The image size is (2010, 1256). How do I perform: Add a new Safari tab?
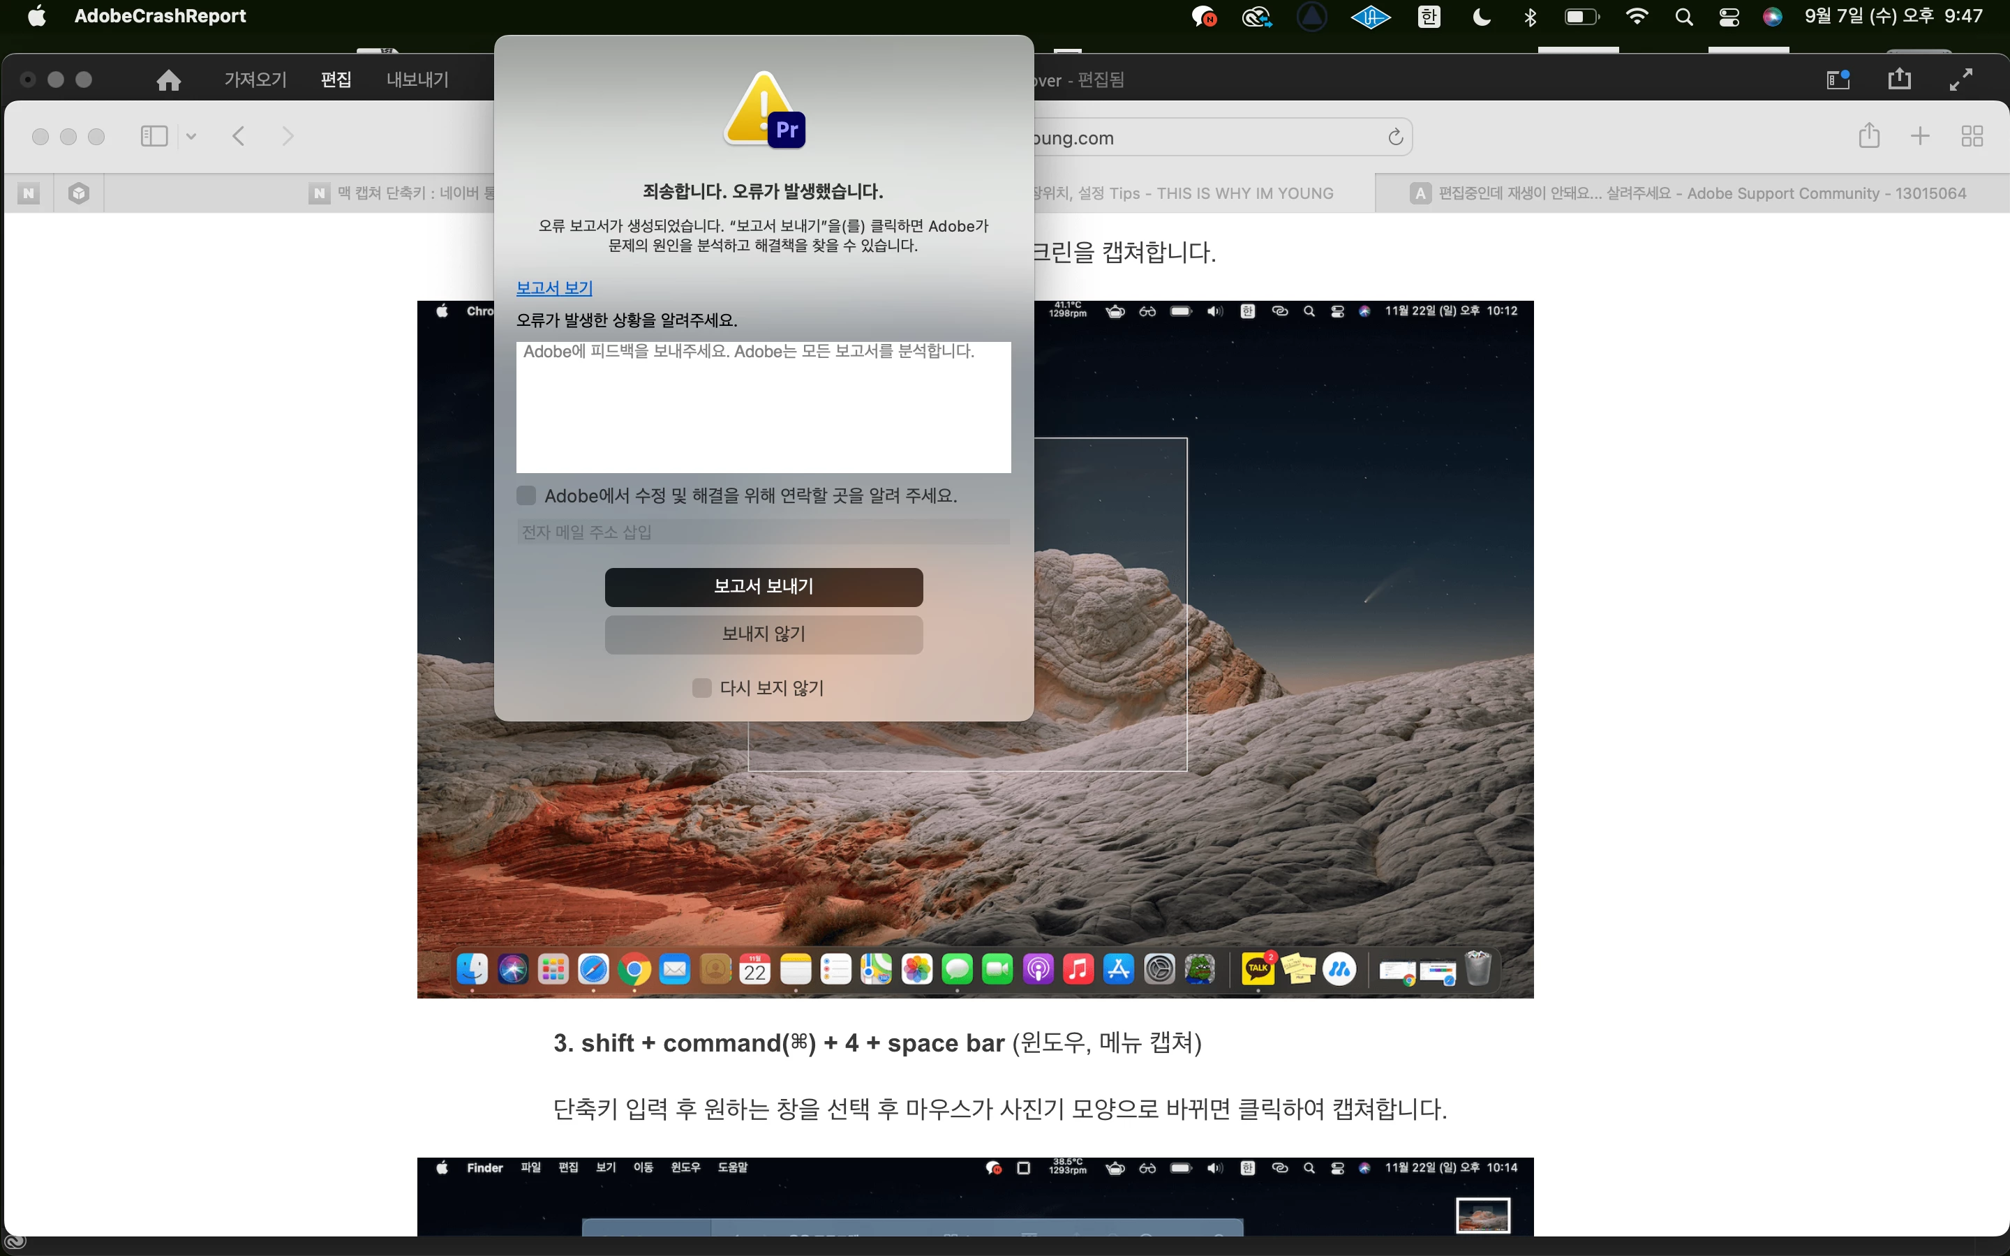[x=1919, y=136]
